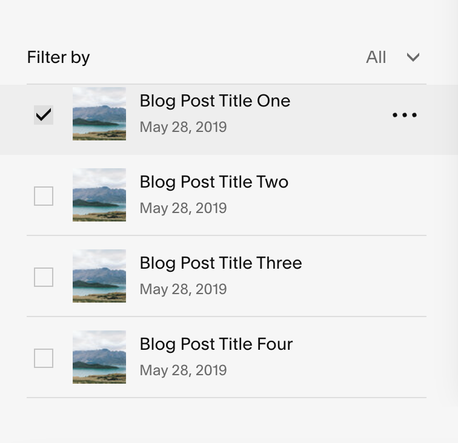Select the date text below Blog Post Title Three
Image resolution: width=458 pixels, height=443 pixels.
click(x=183, y=289)
